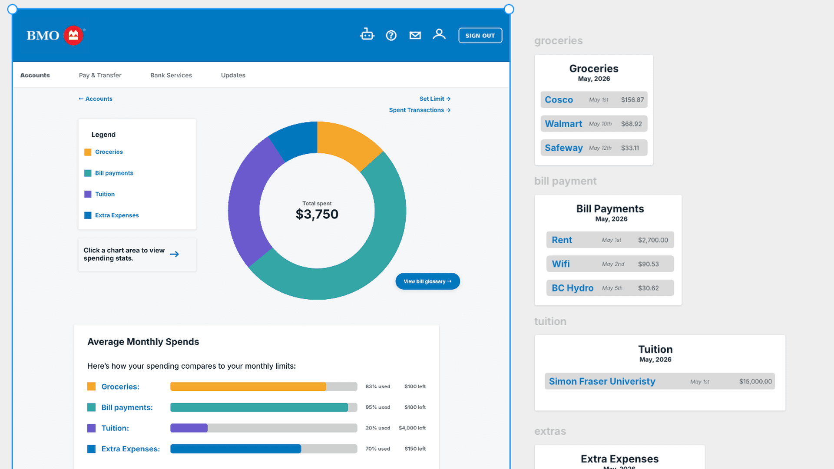Select the BC Hydro bill payment row
The image size is (834, 469).
click(x=610, y=288)
